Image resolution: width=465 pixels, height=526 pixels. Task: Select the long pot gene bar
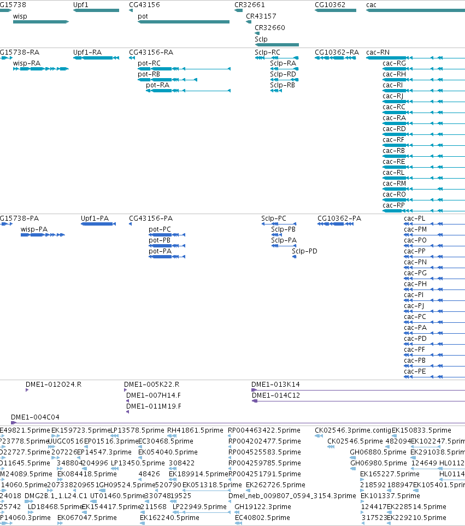point(184,22)
